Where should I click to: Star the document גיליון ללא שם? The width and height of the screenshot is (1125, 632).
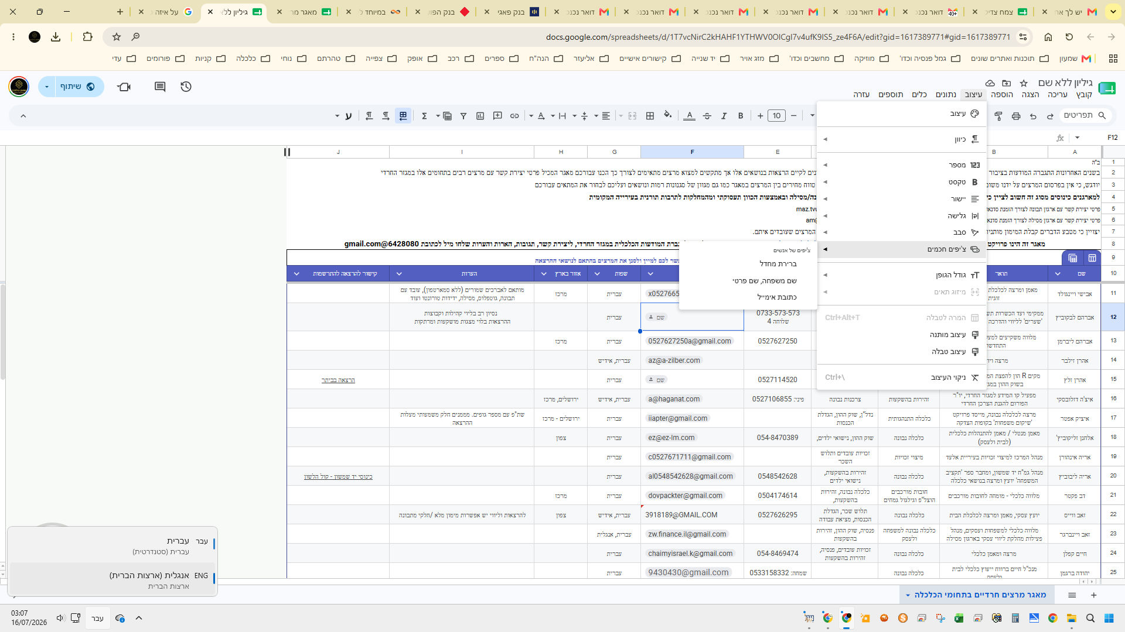[1024, 83]
